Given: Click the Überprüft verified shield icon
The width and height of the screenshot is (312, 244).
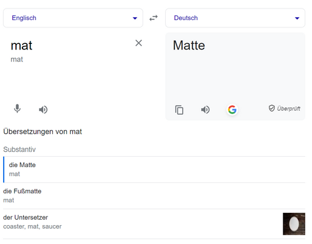Looking at the screenshot, I should coord(272,109).
